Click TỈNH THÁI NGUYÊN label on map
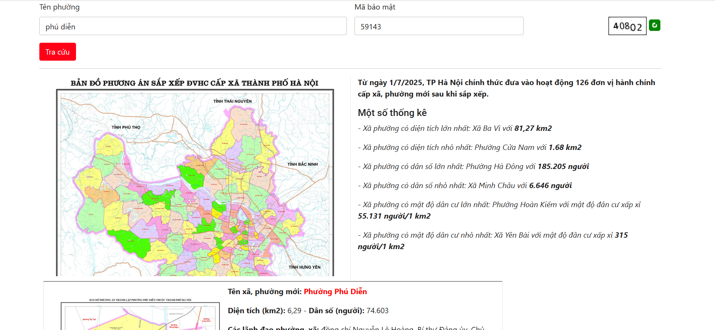This screenshot has height=330, width=715. (x=232, y=101)
